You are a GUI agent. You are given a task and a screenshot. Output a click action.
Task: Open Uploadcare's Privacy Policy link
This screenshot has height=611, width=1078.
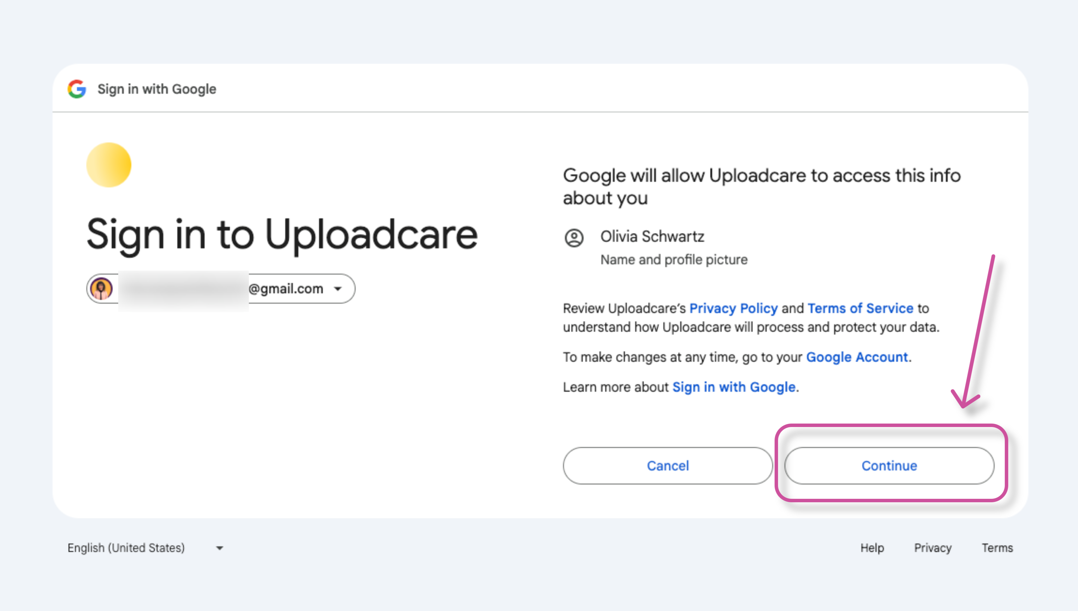[x=733, y=309]
